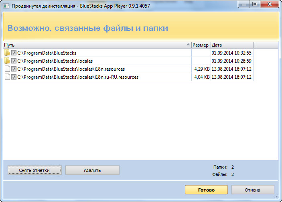This screenshot has width=282, height=202.
Task: Confirm with the Готово button
Action: 206,190
